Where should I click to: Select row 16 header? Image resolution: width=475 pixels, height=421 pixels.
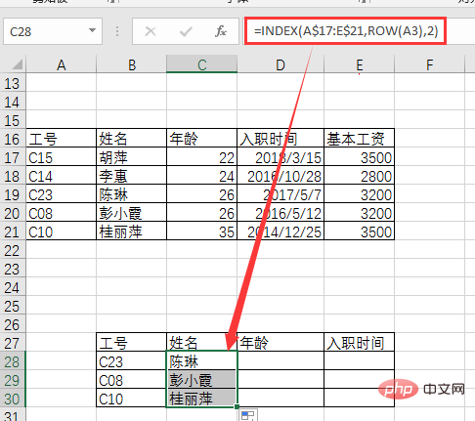pyautogui.click(x=13, y=139)
